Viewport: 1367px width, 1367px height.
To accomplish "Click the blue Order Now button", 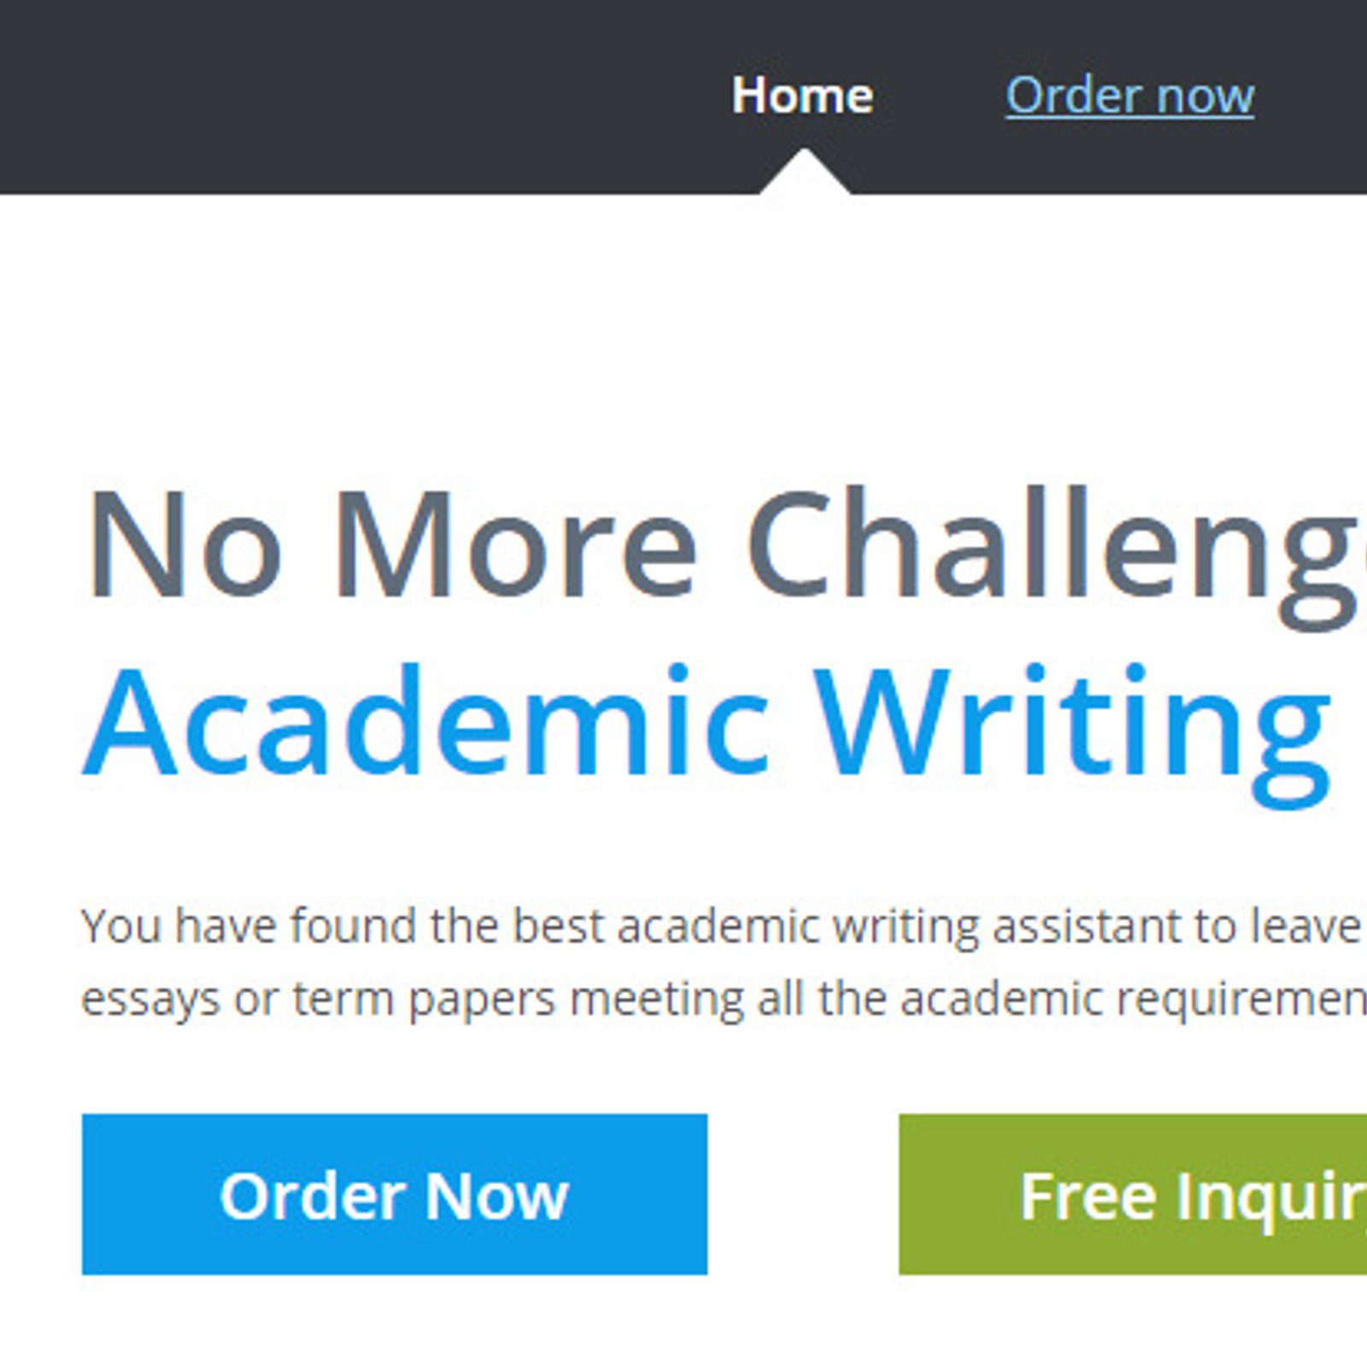I will [395, 1194].
